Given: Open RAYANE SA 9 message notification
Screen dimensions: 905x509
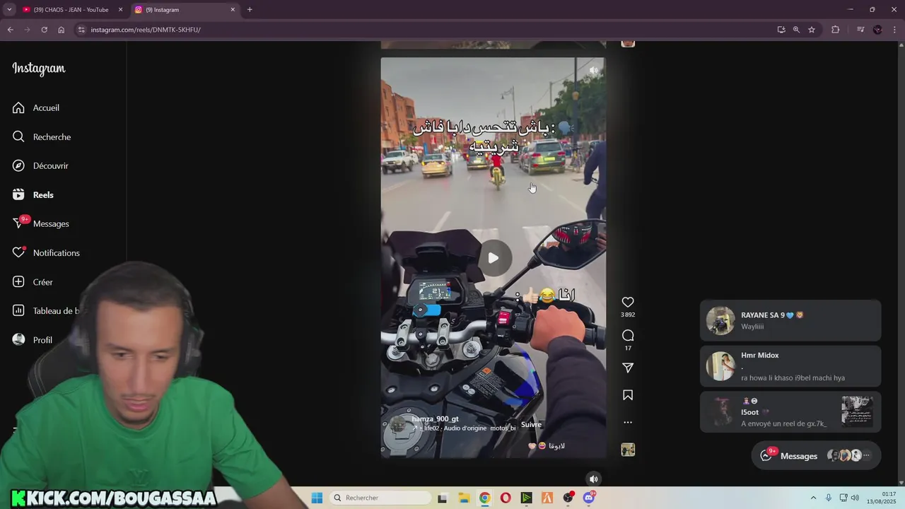Looking at the screenshot, I should coord(790,320).
